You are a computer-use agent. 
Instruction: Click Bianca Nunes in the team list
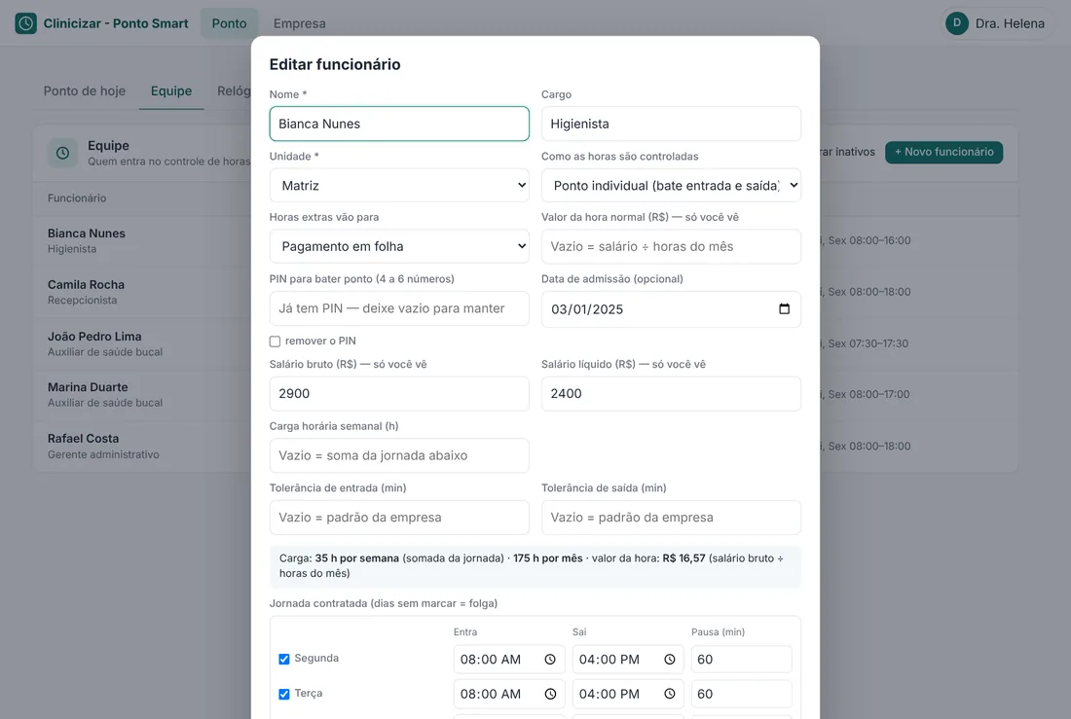[86, 234]
